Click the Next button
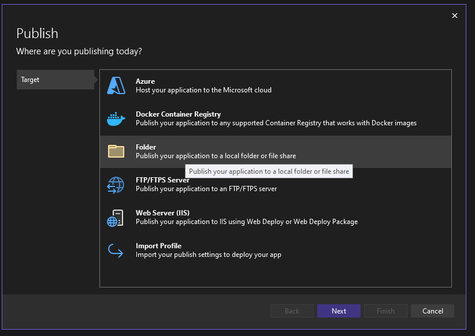 (x=339, y=311)
